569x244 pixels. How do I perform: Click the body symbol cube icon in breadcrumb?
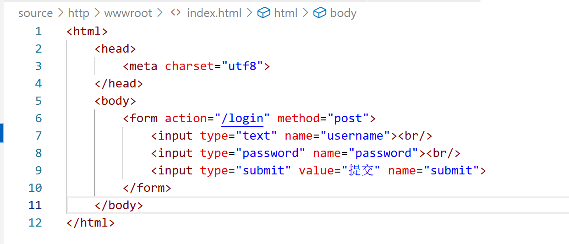point(319,13)
